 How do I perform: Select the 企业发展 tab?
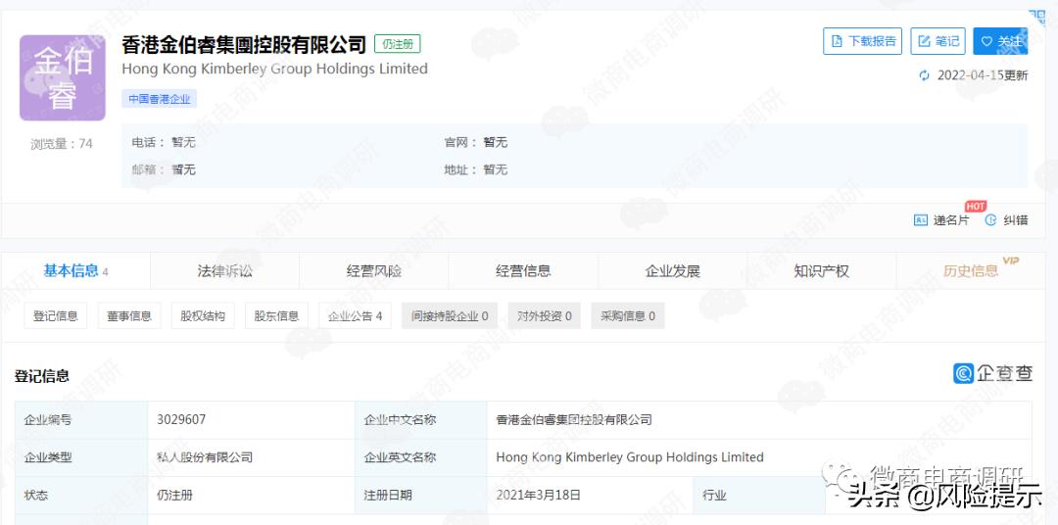pyautogui.click(x=672, y=271)
